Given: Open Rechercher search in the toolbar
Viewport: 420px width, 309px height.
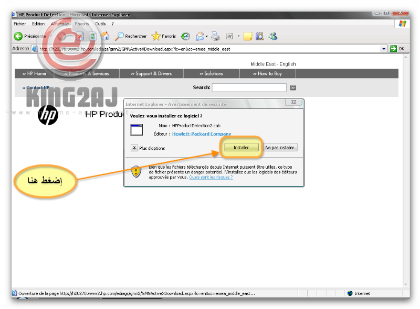Looking at the screenshot, I should 131,36.
